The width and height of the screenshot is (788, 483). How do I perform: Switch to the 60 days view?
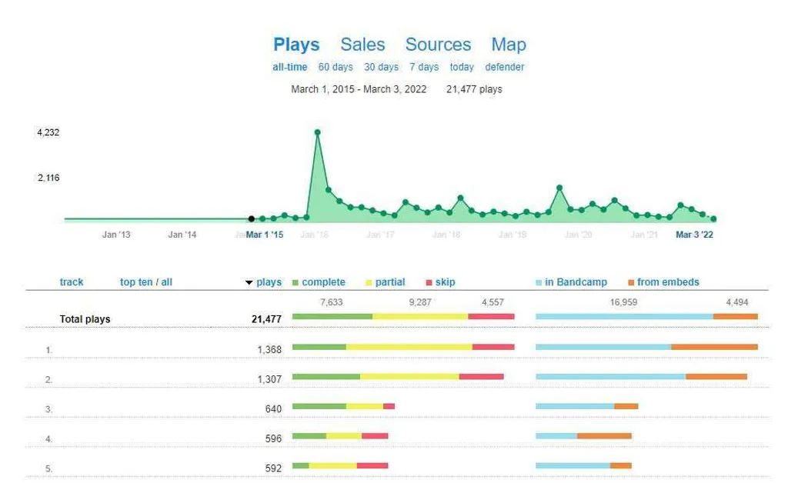(x=335, y=67)
